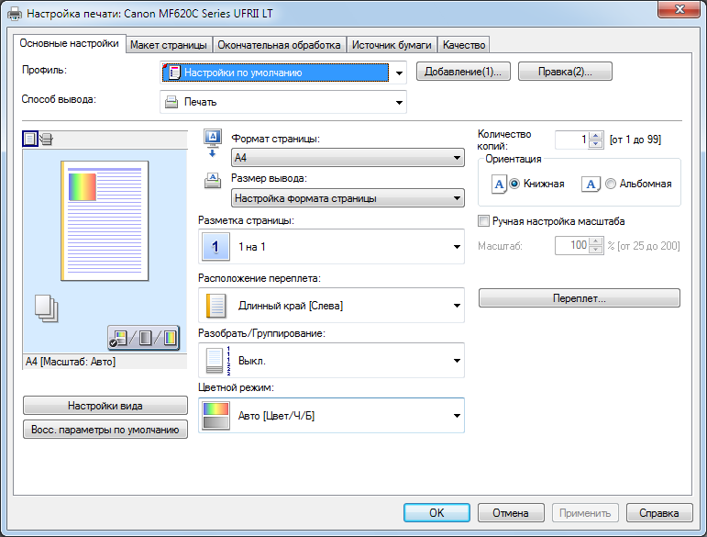Enable Ручная настройка масштаба checkbox
Screen dimensions: 707x537
[483, 221]
